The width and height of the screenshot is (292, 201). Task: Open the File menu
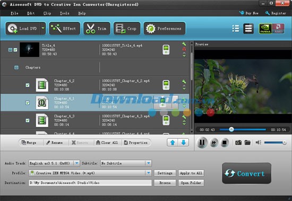point(14,13)
